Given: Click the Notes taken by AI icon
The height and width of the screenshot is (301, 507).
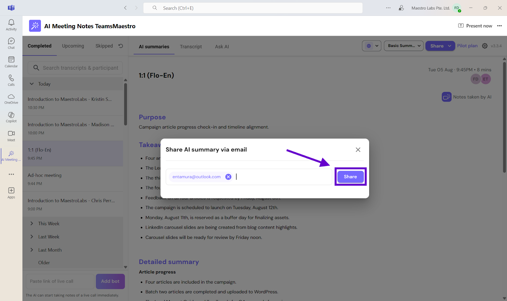Looking at the screenshot, I should 446,97.
